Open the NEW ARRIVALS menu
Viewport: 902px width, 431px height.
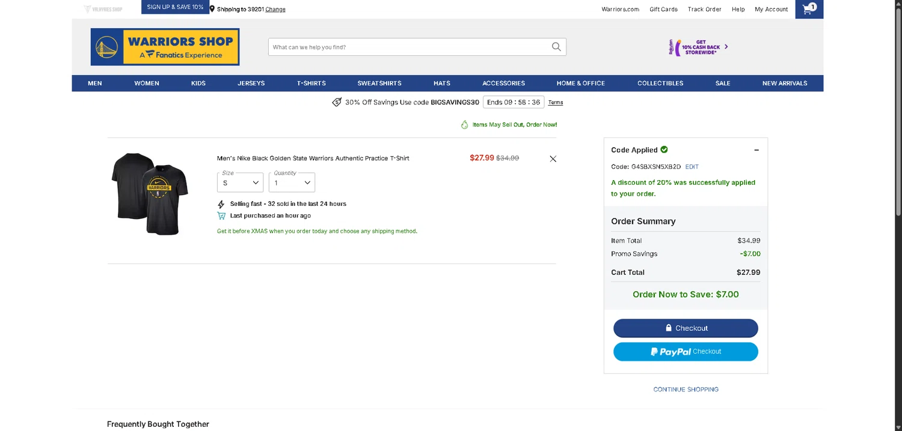point(785,83)
